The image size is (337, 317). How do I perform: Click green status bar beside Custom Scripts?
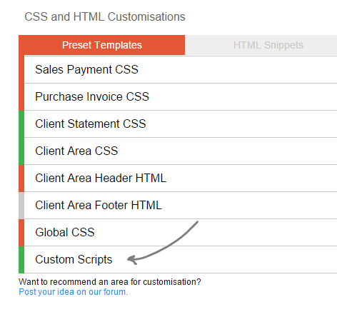tap(21, 260)
